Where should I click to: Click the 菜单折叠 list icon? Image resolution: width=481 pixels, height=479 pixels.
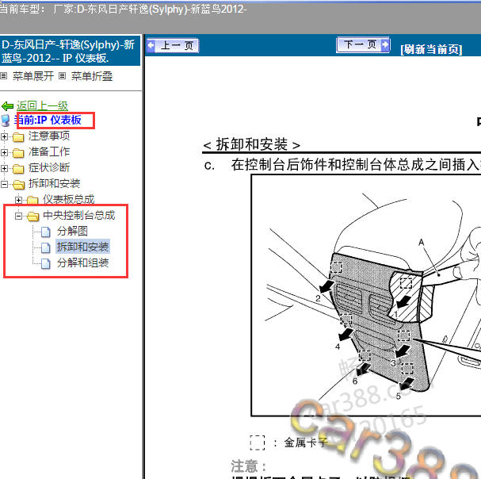point(63,76)
